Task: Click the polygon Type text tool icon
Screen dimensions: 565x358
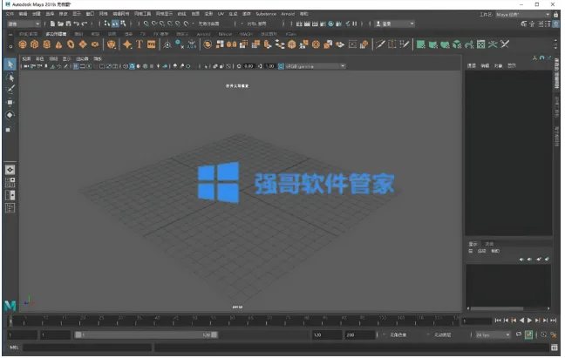Action: point(140,44)
